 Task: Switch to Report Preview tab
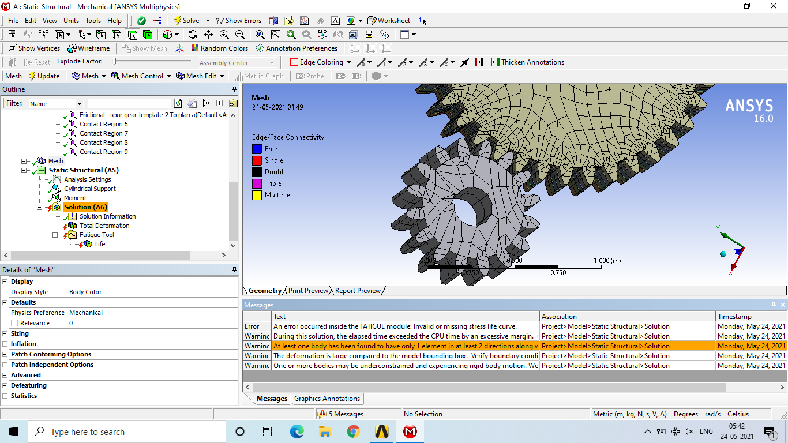click(x=358, y=291)
